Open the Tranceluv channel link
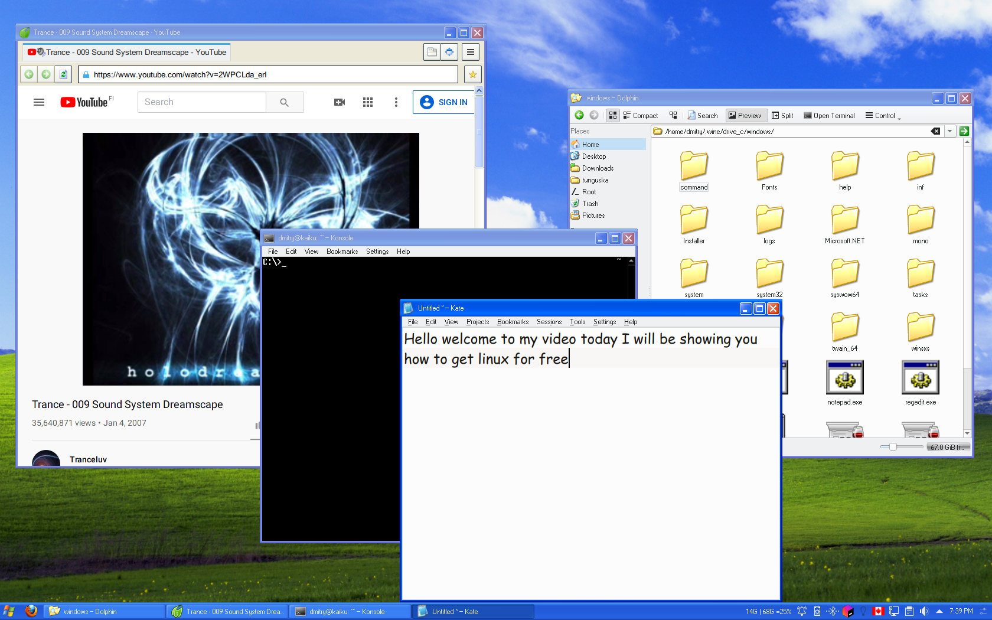Viewport: 992px width, 620px height. [88, 459]
